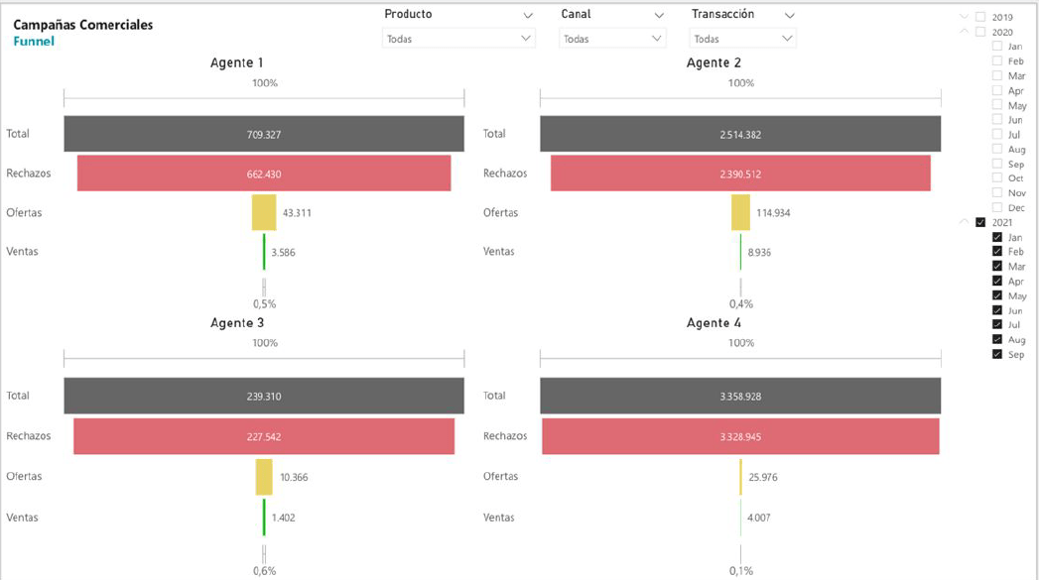The width and height of the screenshot is (1039, 580).
Task: Open the Producto 'Todas' dropdown
Action: pyautogui.click(x=458, y=39)
